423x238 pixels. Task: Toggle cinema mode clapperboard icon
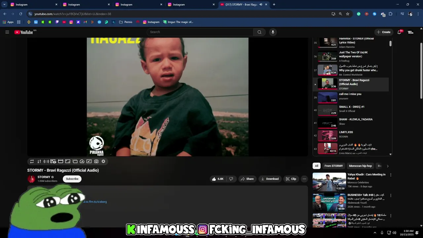60,161
